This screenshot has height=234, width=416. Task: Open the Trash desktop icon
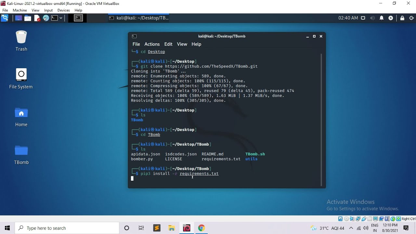[21, 41]
